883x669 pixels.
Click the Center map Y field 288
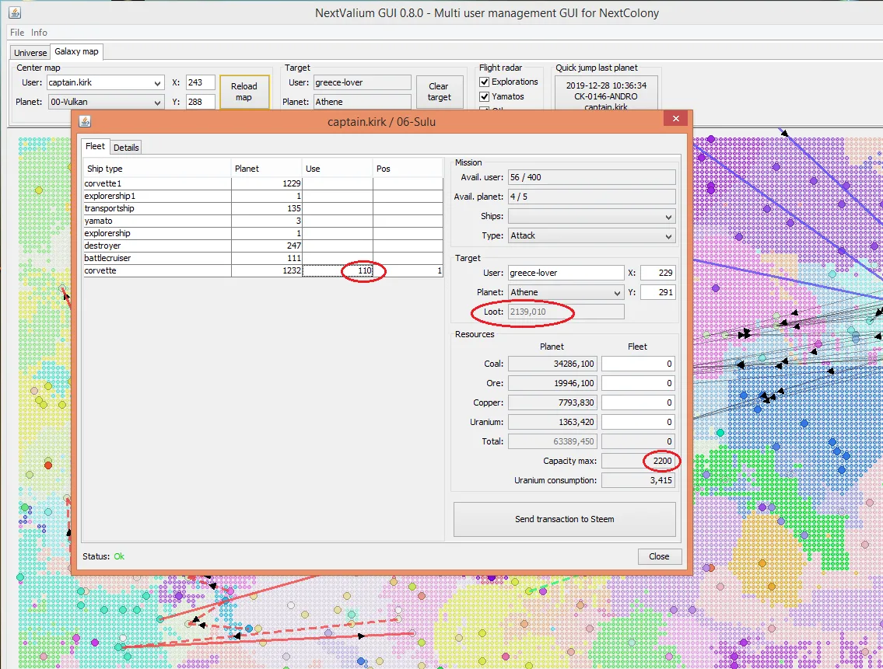(200, 103)
